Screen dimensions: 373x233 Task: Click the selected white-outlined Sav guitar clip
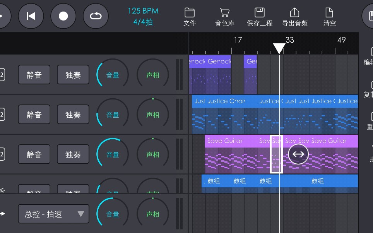pos(276,154)
